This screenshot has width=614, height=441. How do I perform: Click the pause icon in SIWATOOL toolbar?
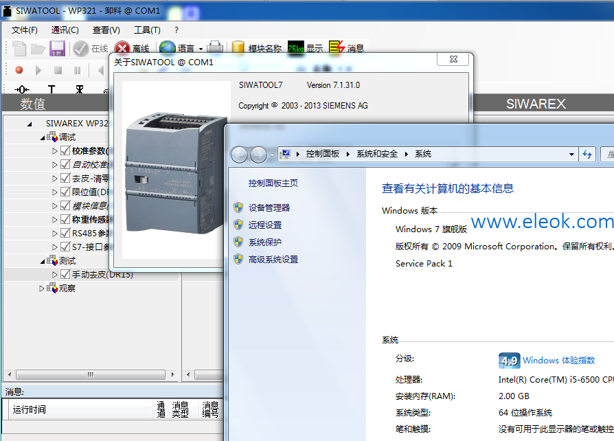click(x=77, y=71)
